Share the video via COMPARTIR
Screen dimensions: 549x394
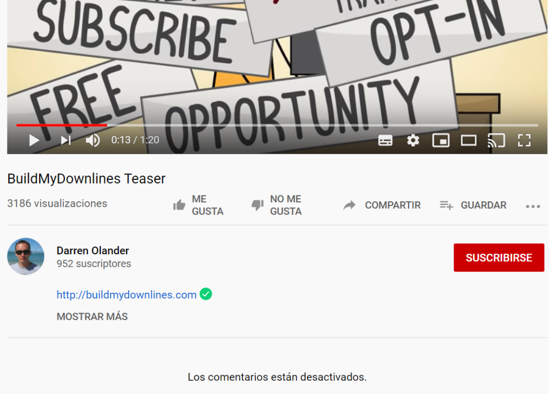click(382, 205)
